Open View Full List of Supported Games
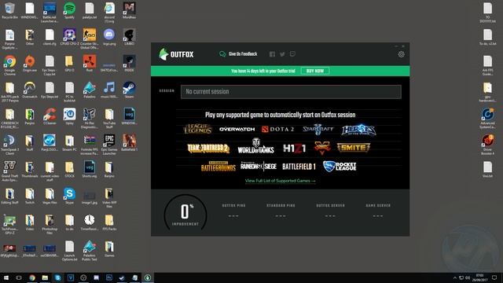Image resolution: width=503 pixels, height=283 pixels. pyautogui.click(x=280, y=181)
